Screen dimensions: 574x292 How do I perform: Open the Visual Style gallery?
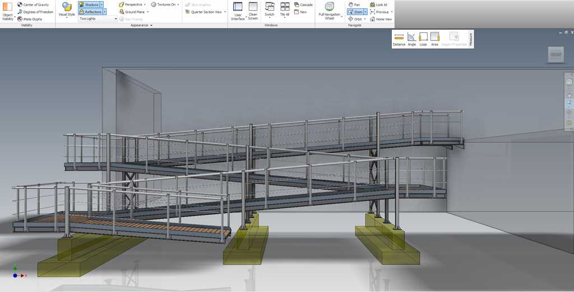tap(67, 10)
